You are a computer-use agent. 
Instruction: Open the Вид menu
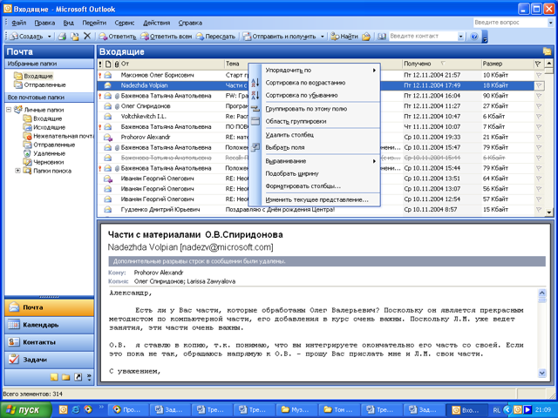[x=68, y=23]
